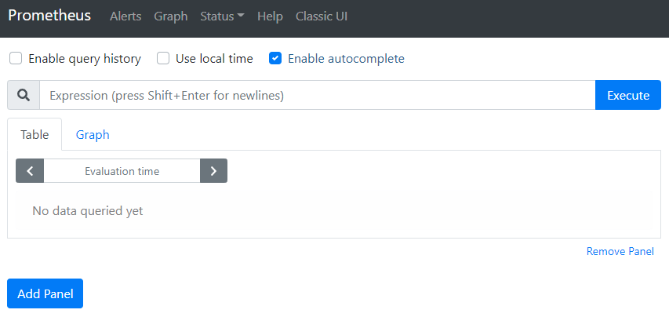Click the Remove Panel link
The height and width of the screenshot is (317, 669).
click(x=620, y=251)
